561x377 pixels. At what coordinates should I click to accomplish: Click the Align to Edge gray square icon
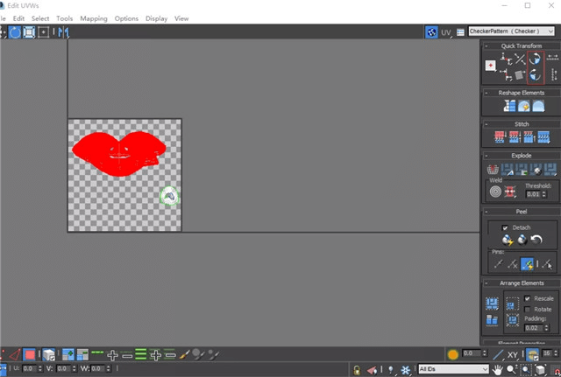(520, 74)
